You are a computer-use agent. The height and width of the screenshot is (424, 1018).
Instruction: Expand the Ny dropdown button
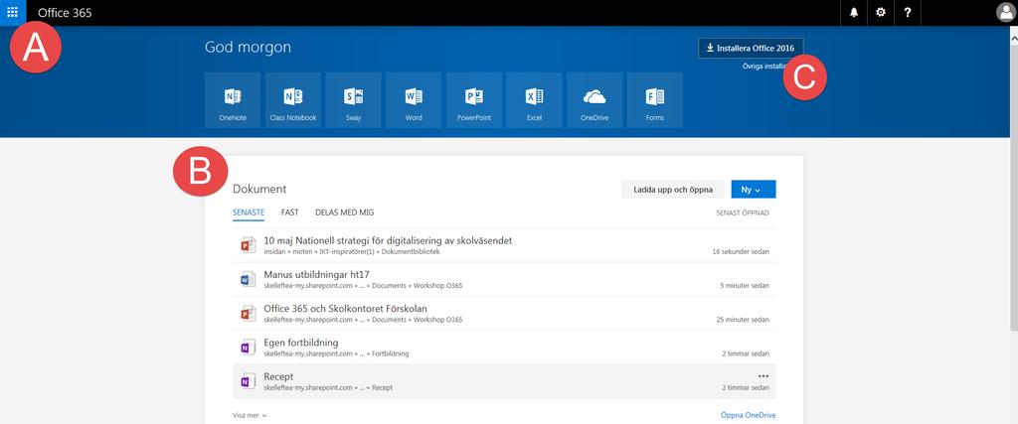point(754,190)
